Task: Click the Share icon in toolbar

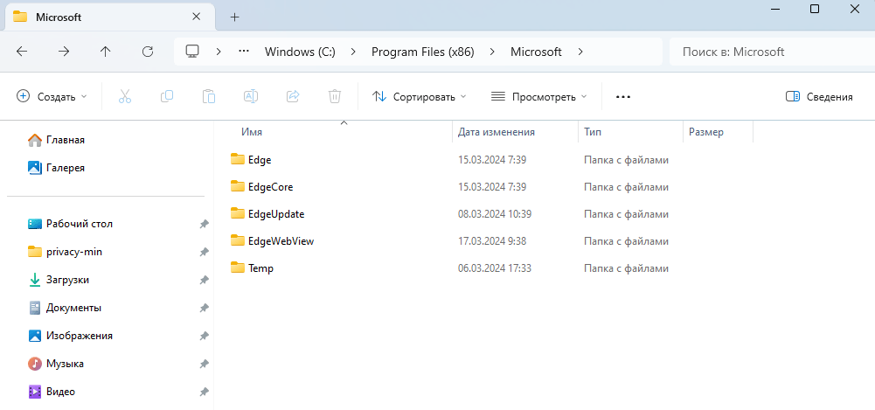Action: [293, 96]
